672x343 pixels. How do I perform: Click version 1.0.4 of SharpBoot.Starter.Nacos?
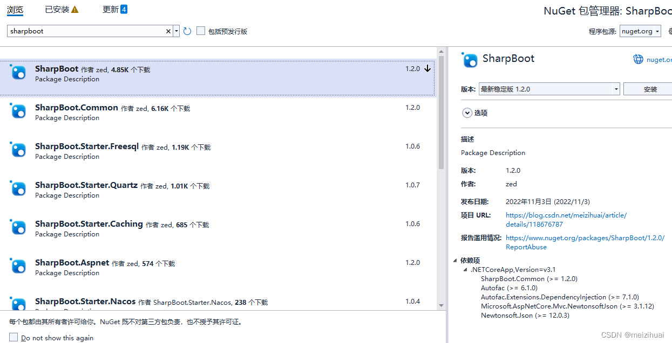pyautogui.click(x=413, y=302)
